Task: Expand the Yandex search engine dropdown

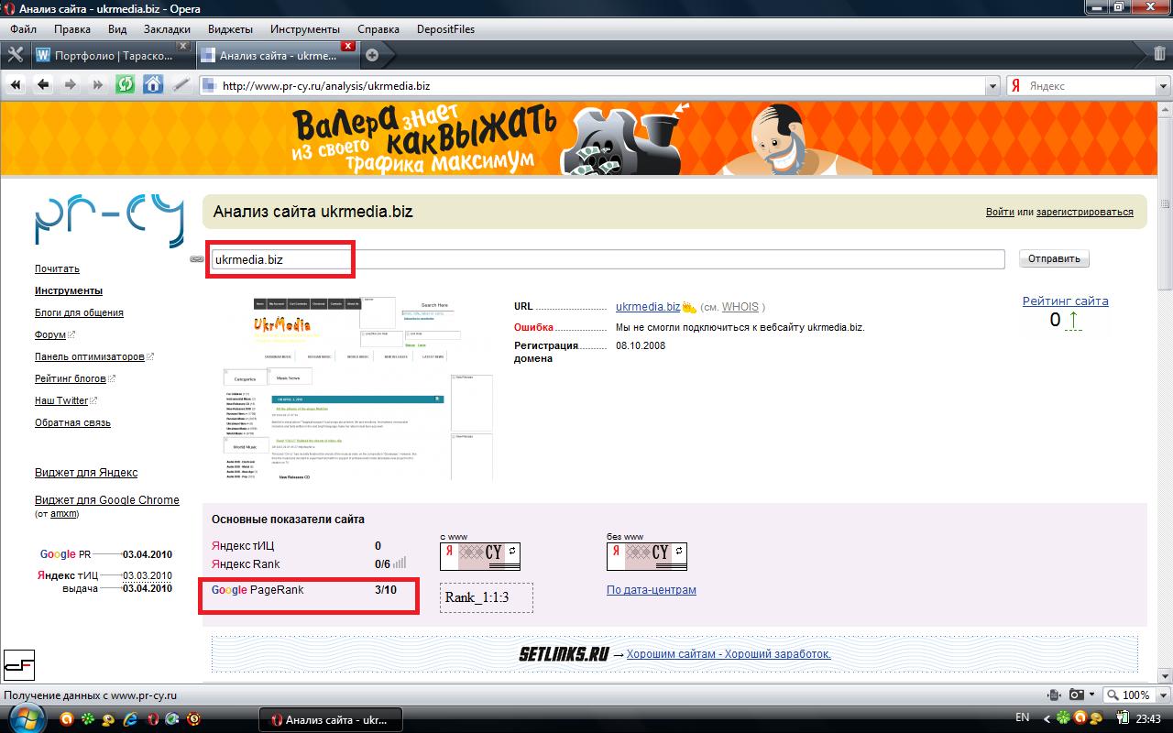Action: [x=1163, y=86]
